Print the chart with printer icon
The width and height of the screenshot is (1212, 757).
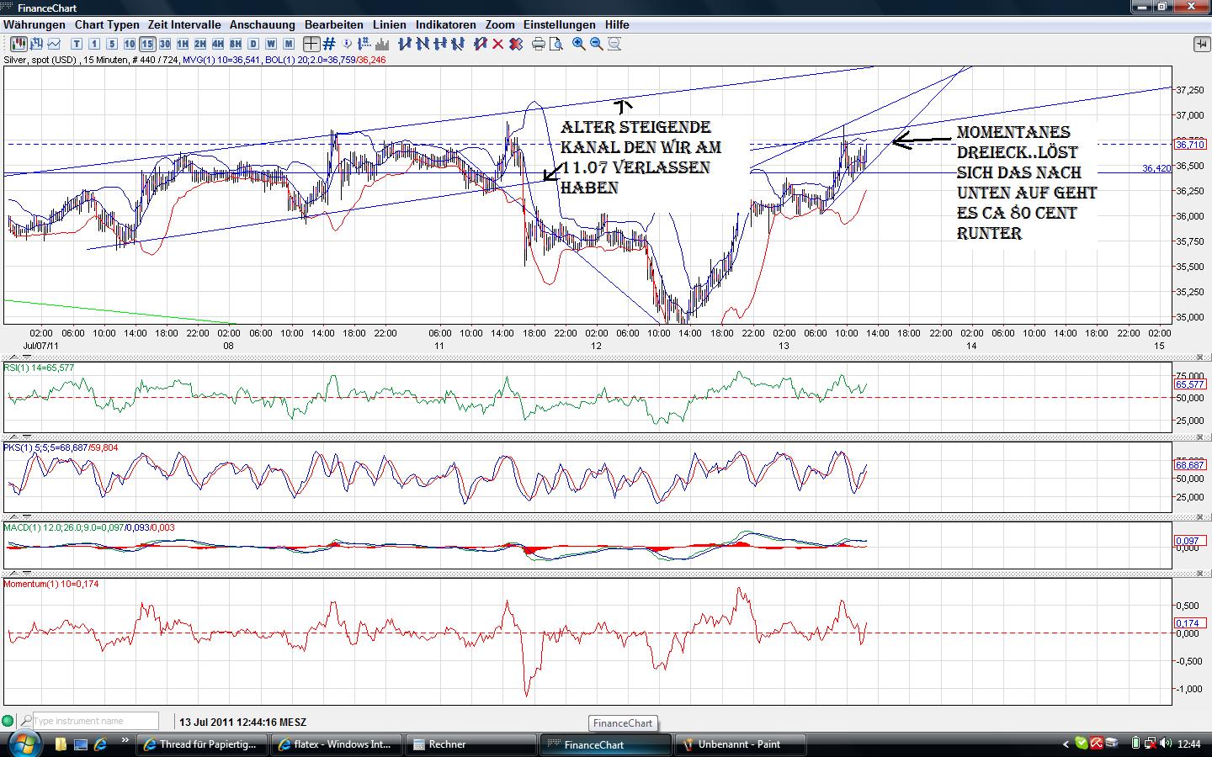pos(539,44)
